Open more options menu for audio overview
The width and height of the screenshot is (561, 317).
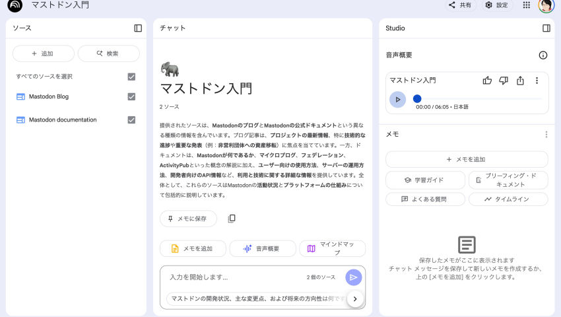coord(537,81)
